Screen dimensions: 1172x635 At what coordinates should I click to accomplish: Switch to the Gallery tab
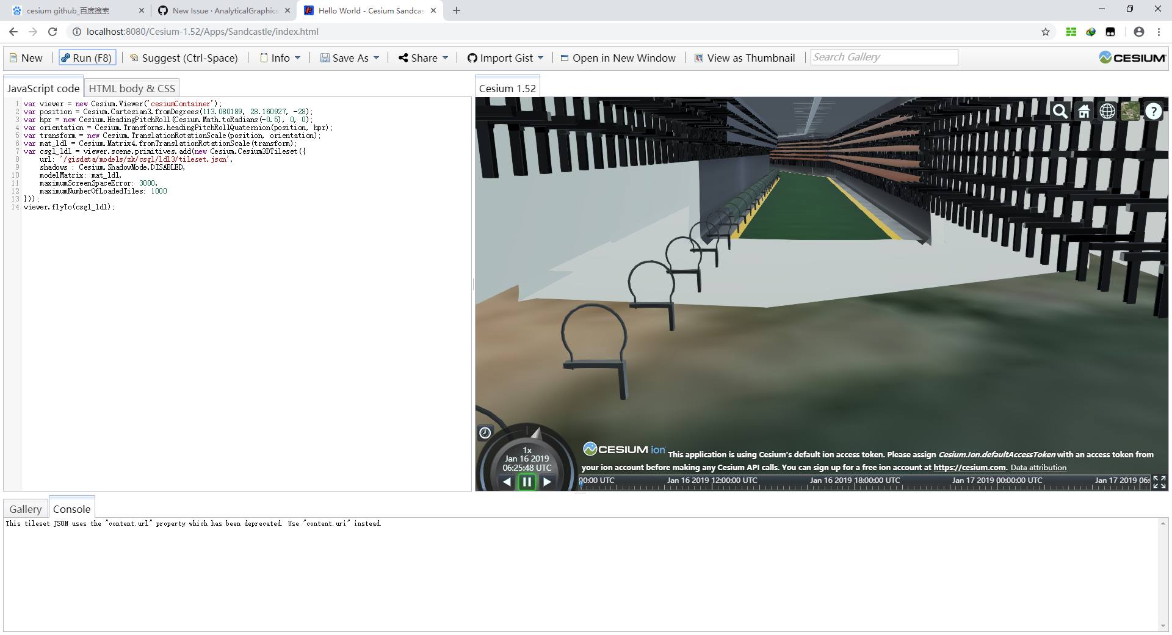(25, 509)
